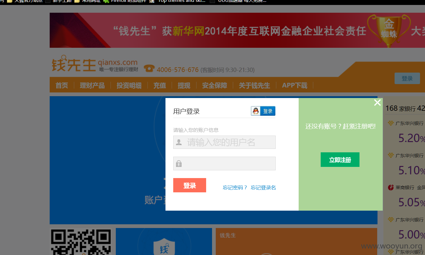The width and height of the screenshot is (425, 255).
Task: Click the 用户登录 dialog heading
Action: click(186, 111)
